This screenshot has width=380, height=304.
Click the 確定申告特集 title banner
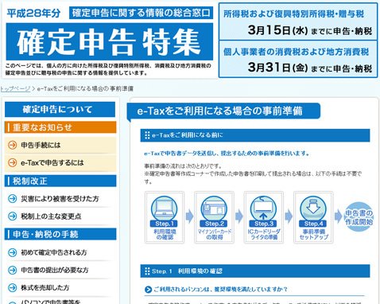pos(110,41)
